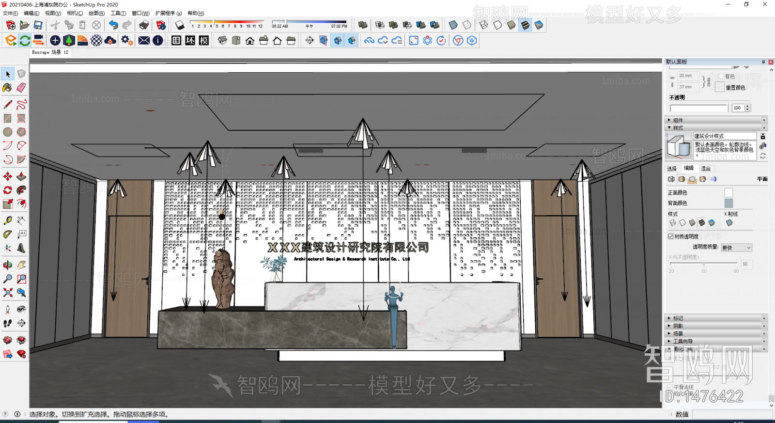Click the style name field 建筑设计样式
The height and width of the screenshot is (423, 775).
725,136
